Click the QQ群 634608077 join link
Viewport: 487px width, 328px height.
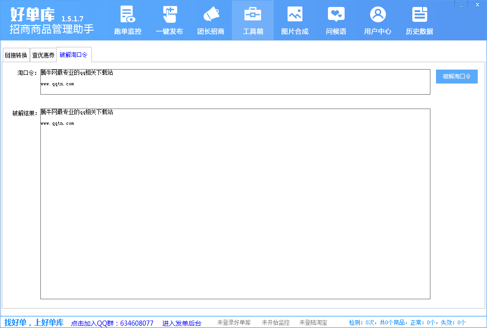point(112,323)
